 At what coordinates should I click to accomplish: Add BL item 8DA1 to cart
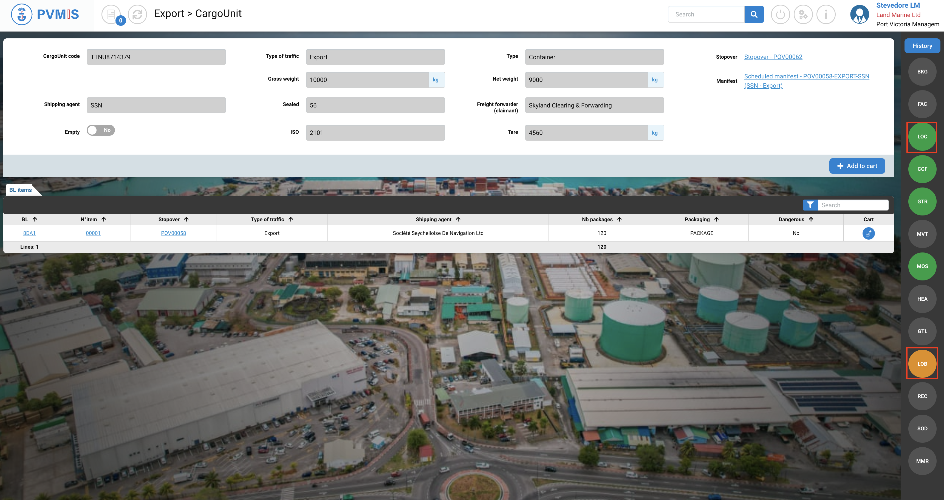click(868, 233)
